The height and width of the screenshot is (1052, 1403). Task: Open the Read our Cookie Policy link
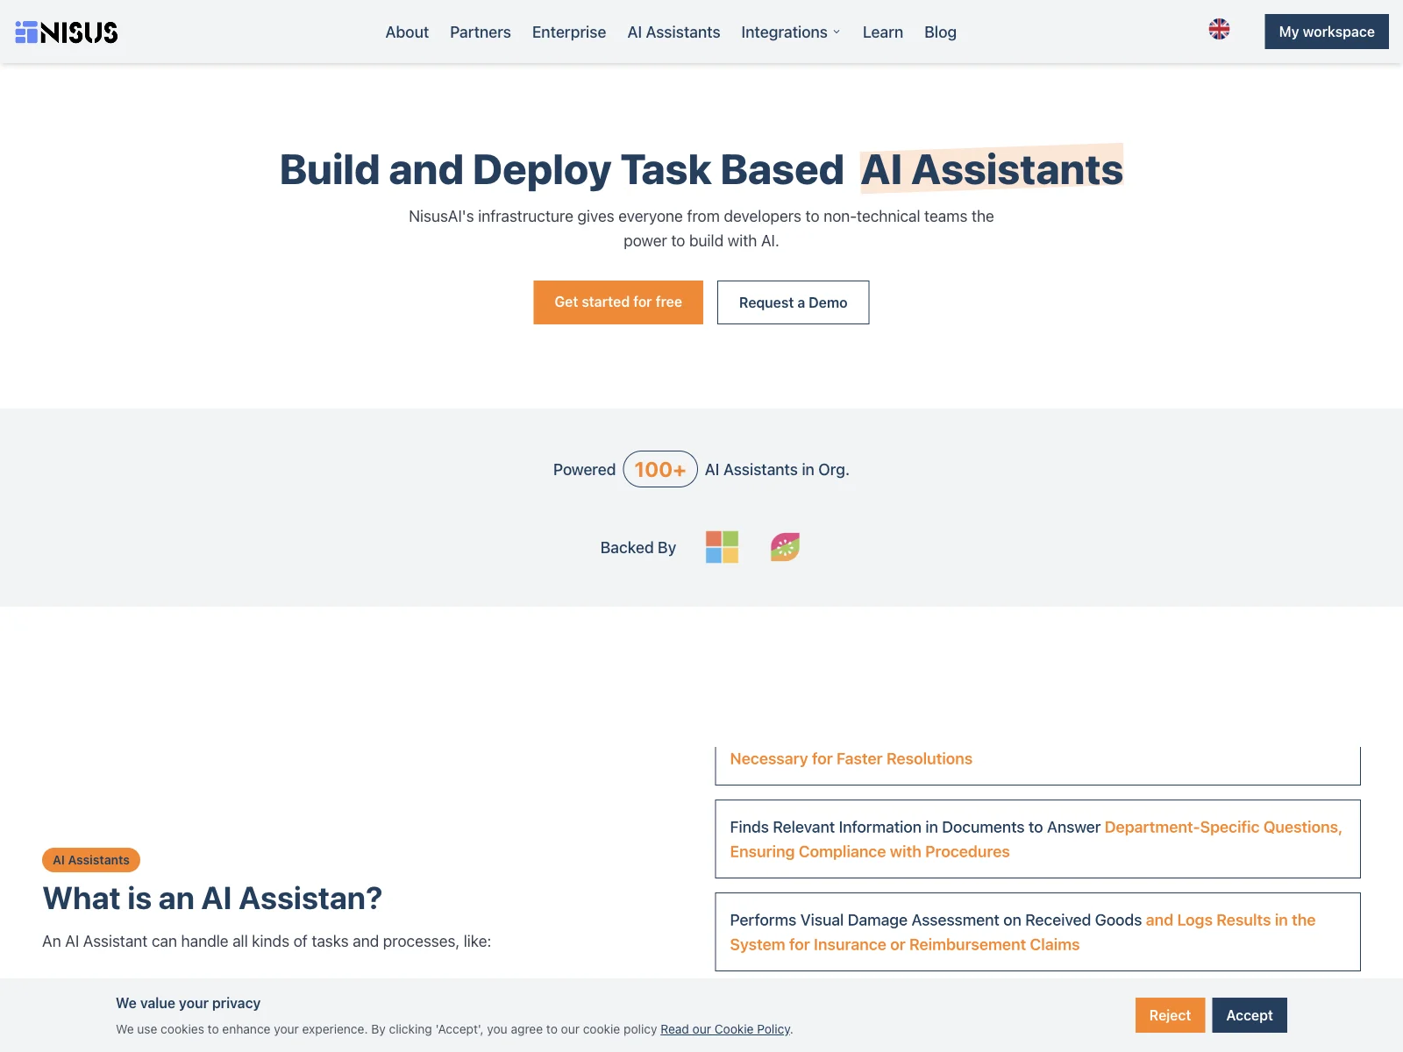point(725,1029)
